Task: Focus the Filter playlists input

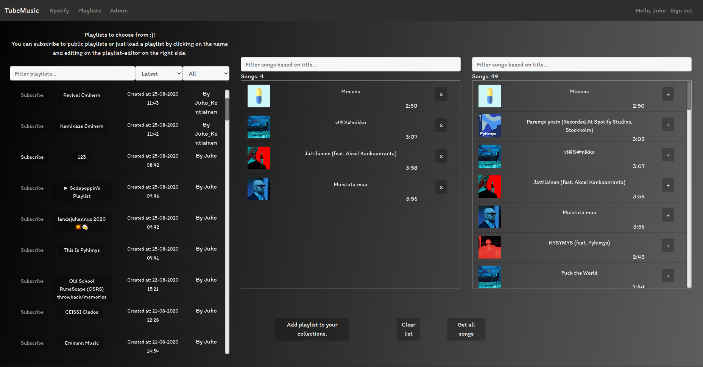Action: coord(72,73)
